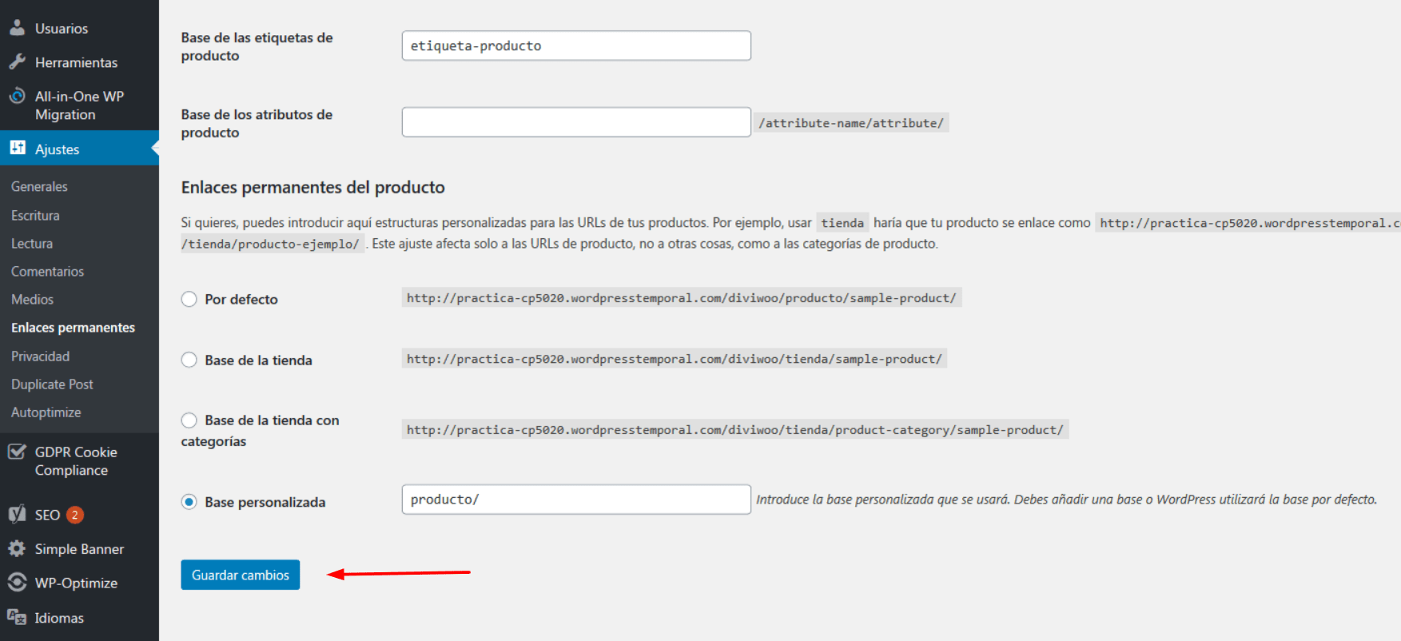Select the Por defecto radio option
1401x641 pixels.
point(189,299)
